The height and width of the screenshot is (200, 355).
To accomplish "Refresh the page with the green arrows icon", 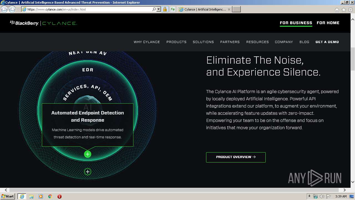I will pos(173,9).
